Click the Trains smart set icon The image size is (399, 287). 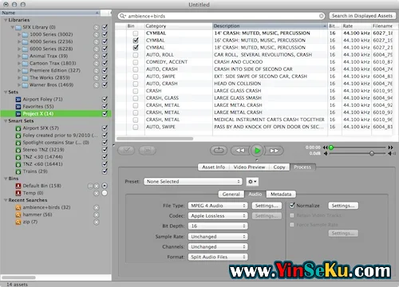[18, 171]
